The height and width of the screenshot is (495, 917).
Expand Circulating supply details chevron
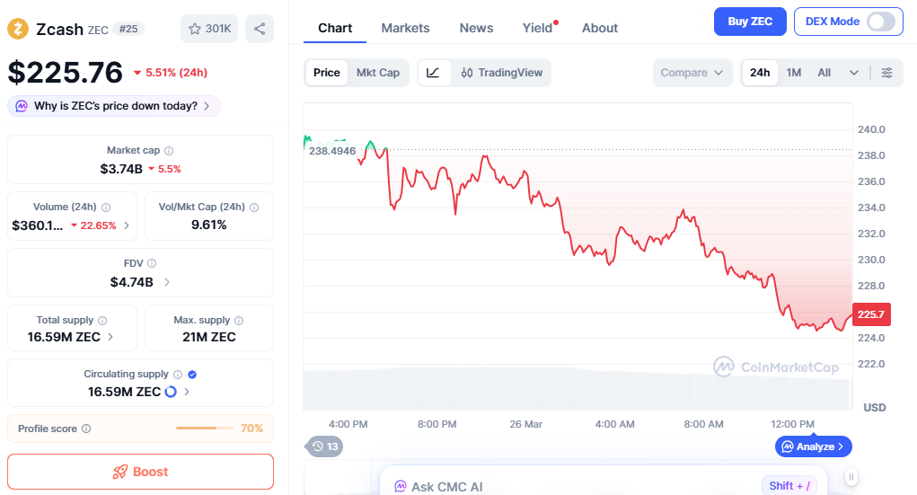187,392
